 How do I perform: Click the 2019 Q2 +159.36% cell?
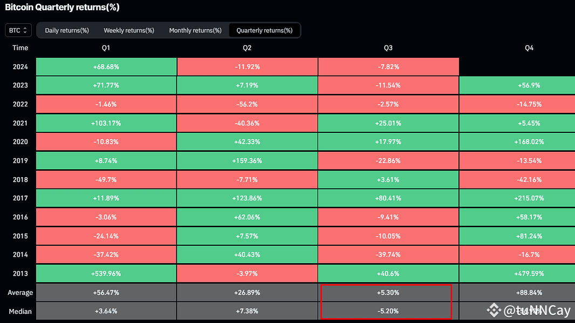pyautogui.click(x=247, y=161)
